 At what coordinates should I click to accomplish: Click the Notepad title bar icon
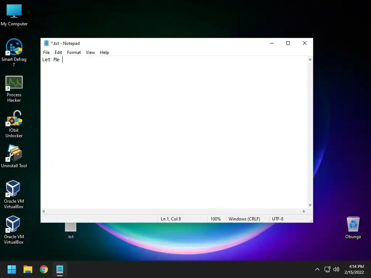point(46,43)
